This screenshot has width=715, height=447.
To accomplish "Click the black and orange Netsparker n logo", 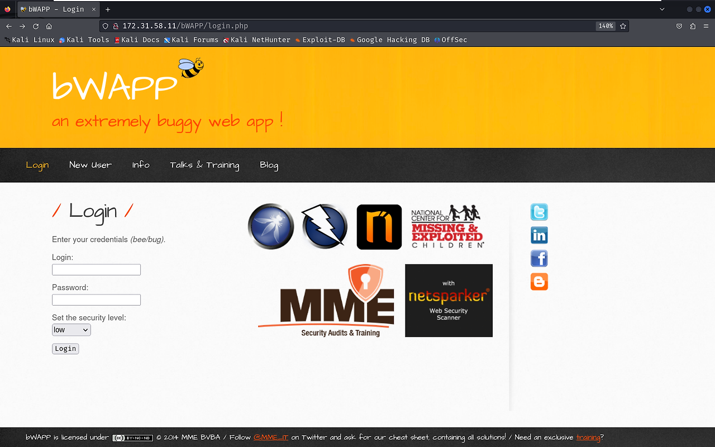I will pos(379,227).
